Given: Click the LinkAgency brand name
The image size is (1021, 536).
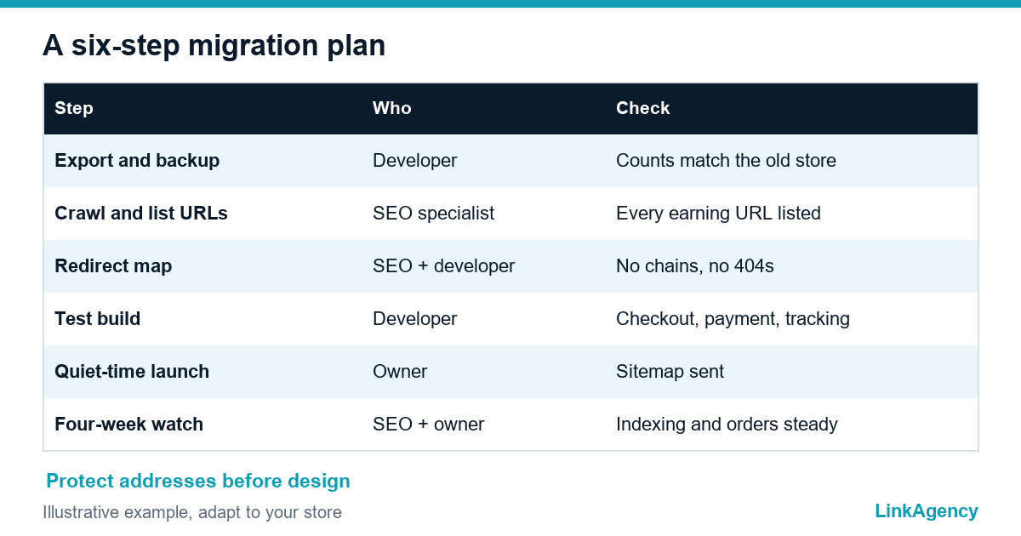Looking at the screenshot, I should tap(927, 510).
